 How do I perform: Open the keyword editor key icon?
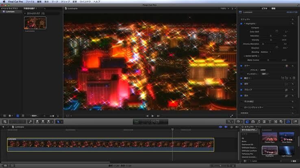(30, 122)
